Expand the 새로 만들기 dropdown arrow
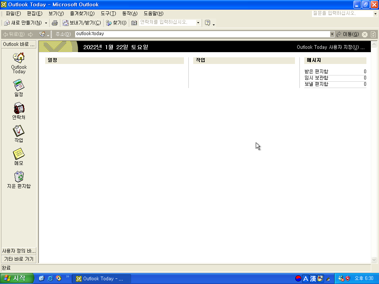 pyautogui.click(x=46, y=23)
